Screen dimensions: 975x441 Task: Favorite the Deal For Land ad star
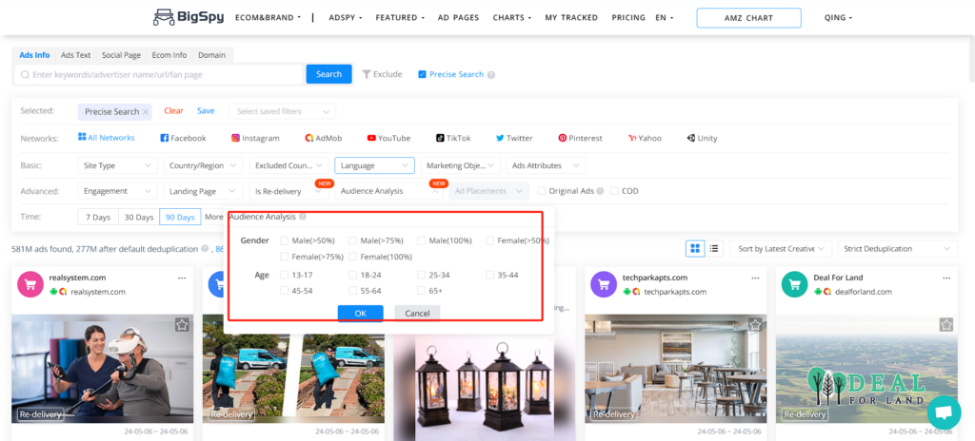pos(945,325)
